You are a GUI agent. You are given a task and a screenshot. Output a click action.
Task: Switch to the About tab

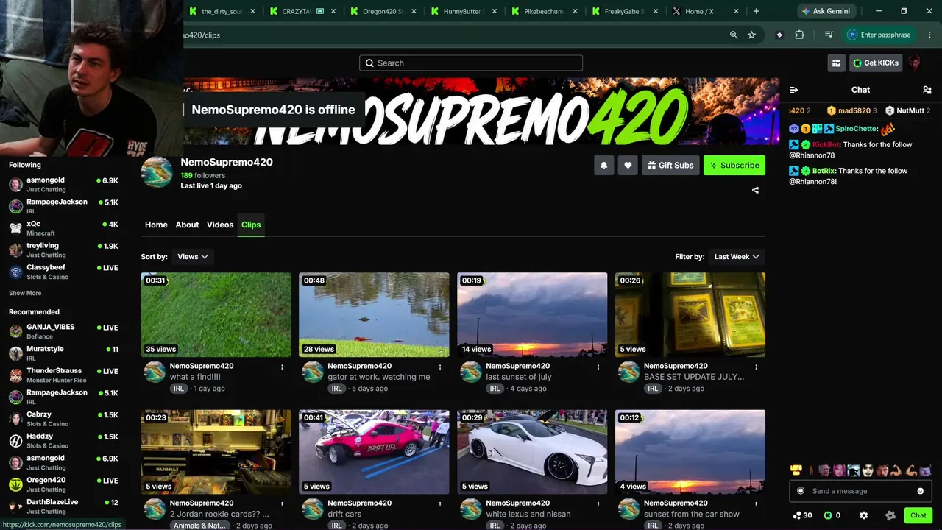(187, 225)
